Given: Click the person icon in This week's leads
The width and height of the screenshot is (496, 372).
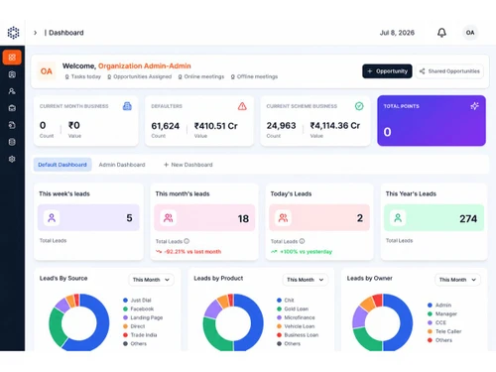Looking at the screenshot, I should tap(52, 218).
